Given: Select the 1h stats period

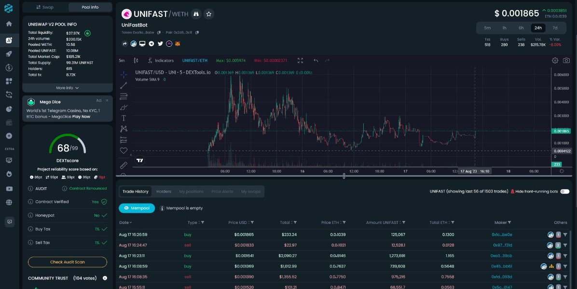Looking at the screenshot, I should tap(504, 28).
